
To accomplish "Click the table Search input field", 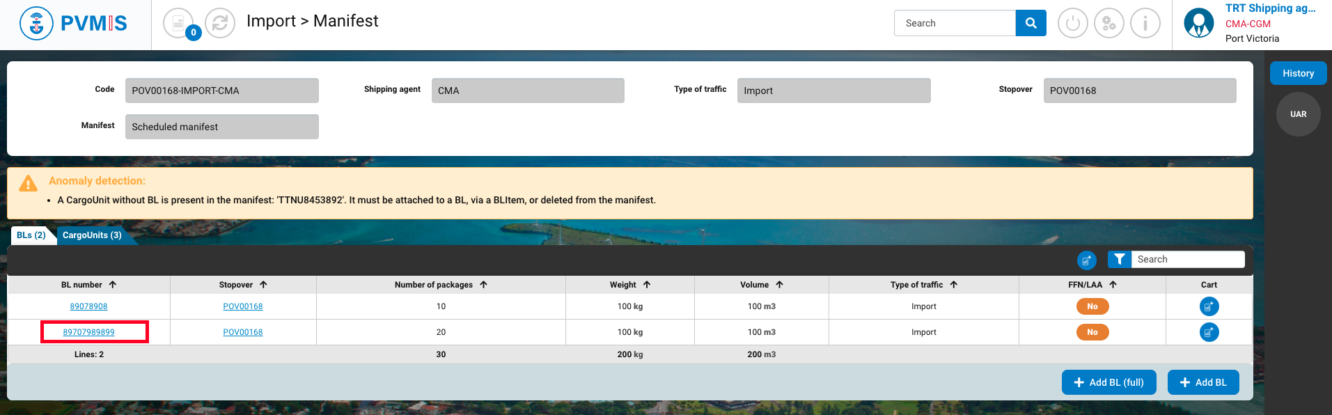I will (x=1187, y=259).
